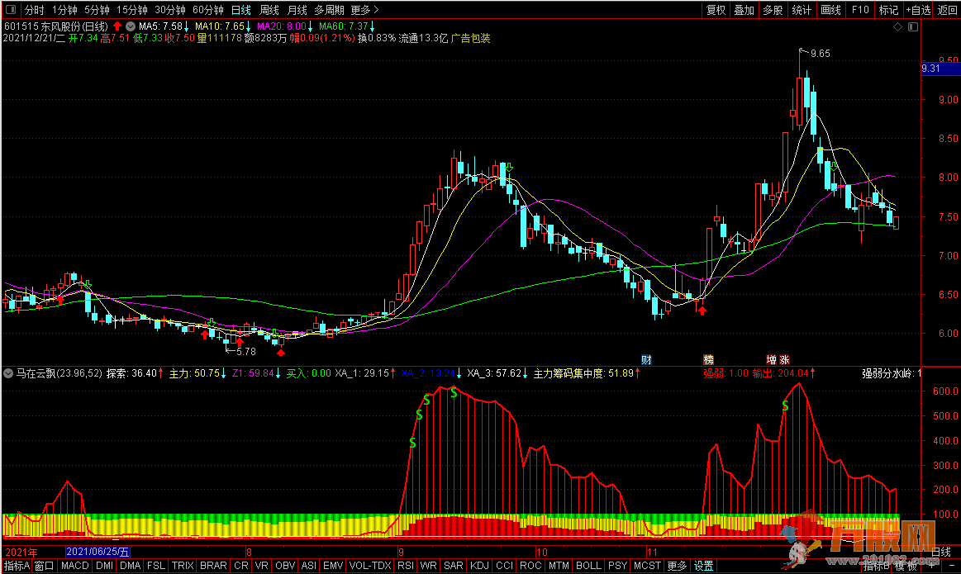Select the FSL indicator tab
Viewport: 961px width, 574px height.
pyautogui.click(x=156, y=566)
